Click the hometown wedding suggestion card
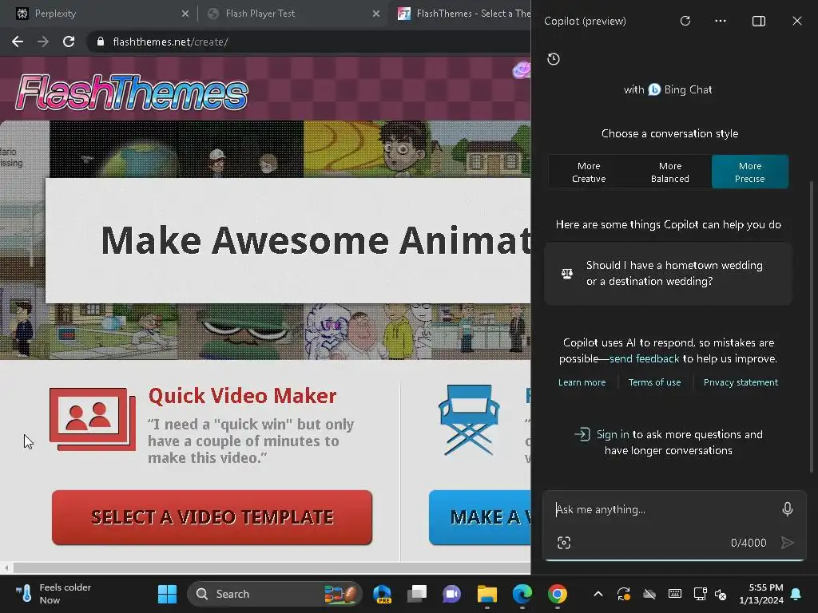 pos(669,273)
